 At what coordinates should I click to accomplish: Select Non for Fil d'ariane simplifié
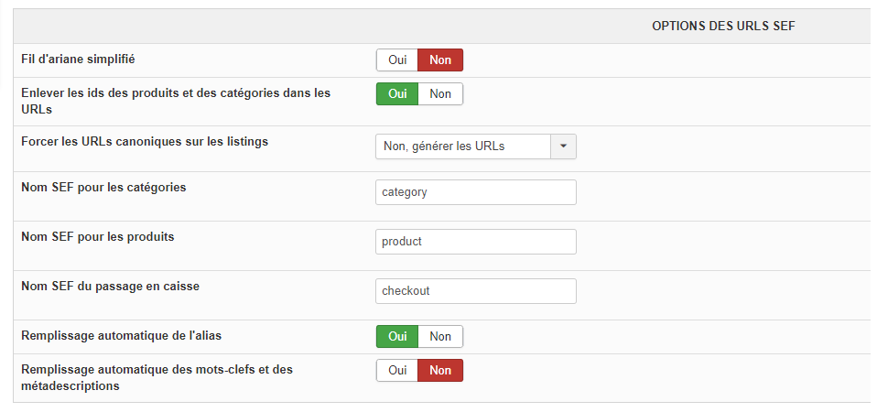click(440, 60)
